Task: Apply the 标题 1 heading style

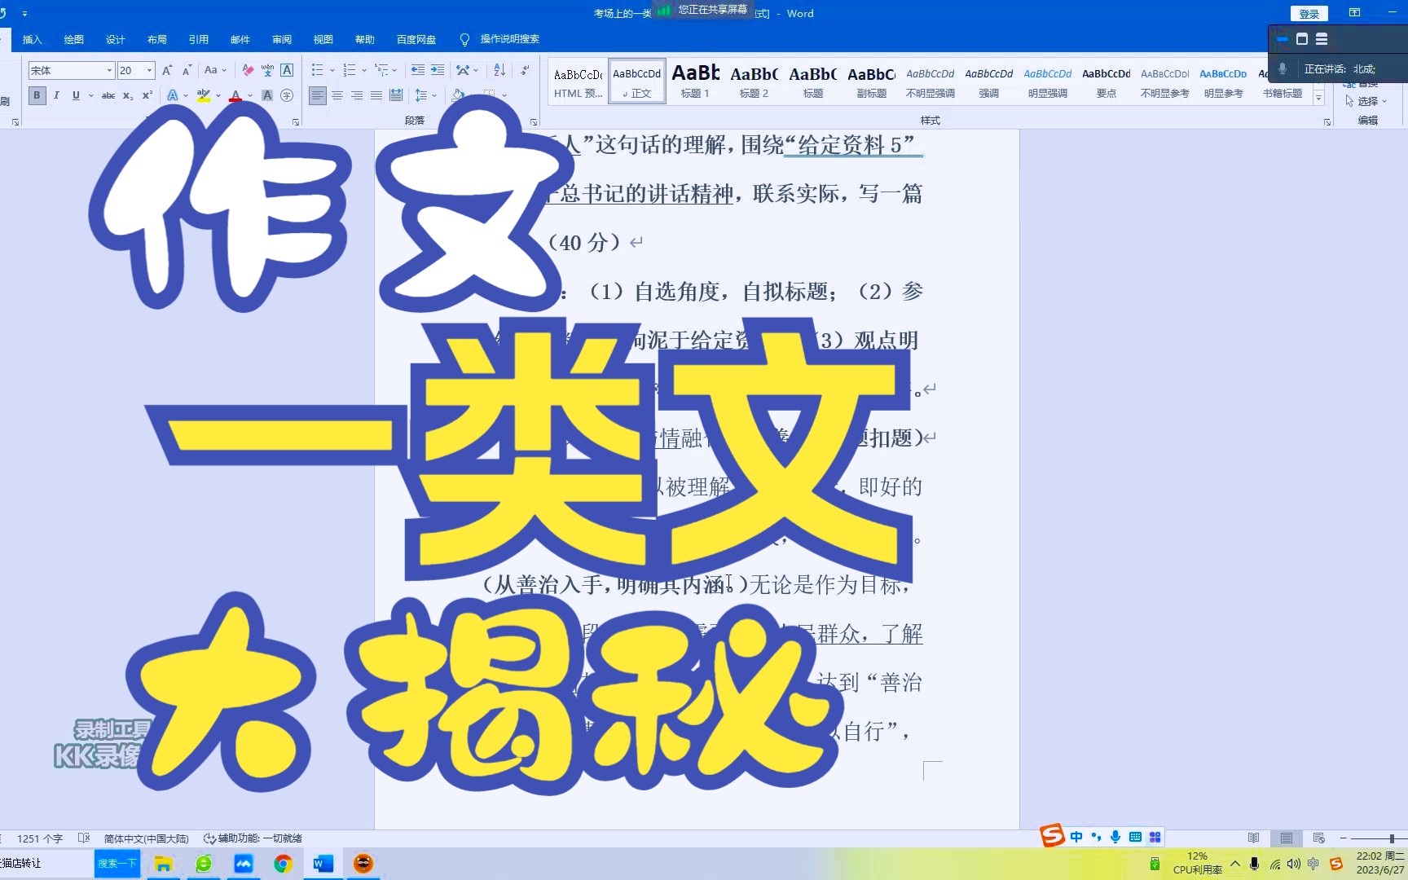Action: tap(695, 81)
